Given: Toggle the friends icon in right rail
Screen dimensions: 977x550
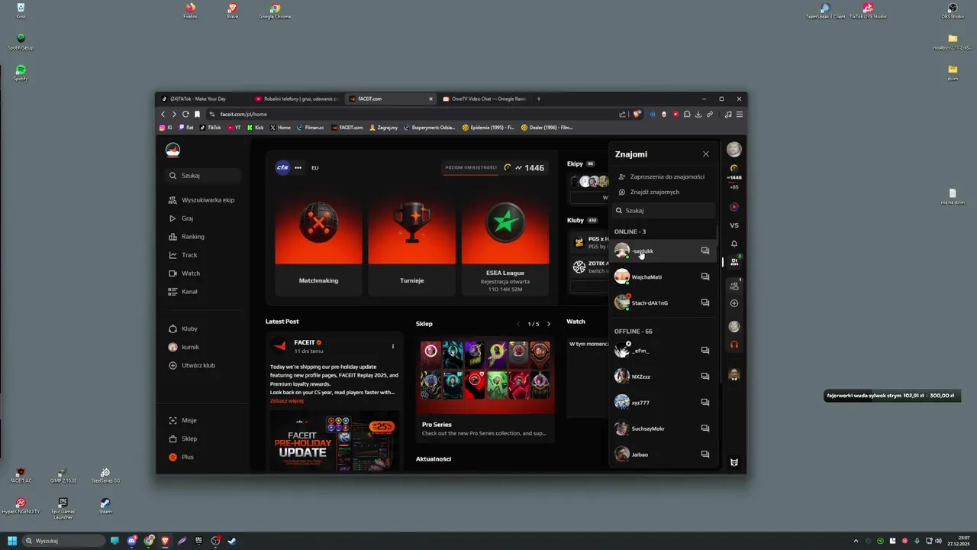Looking at the screenshot, I should pyautogui.click(x=734, y=262).
